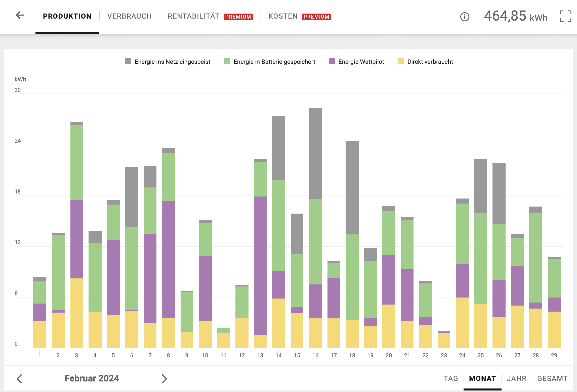Viewport: 577px width, 392px height.
Task: Click x-axis label '22'
Action: click(425, 355)
